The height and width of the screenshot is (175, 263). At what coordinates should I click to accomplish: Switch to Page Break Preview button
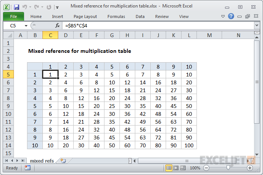(183, 168)
